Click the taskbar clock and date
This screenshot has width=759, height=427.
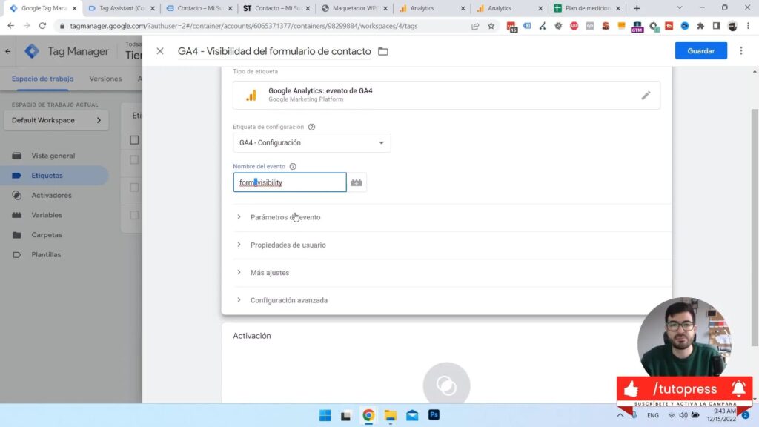722,415
